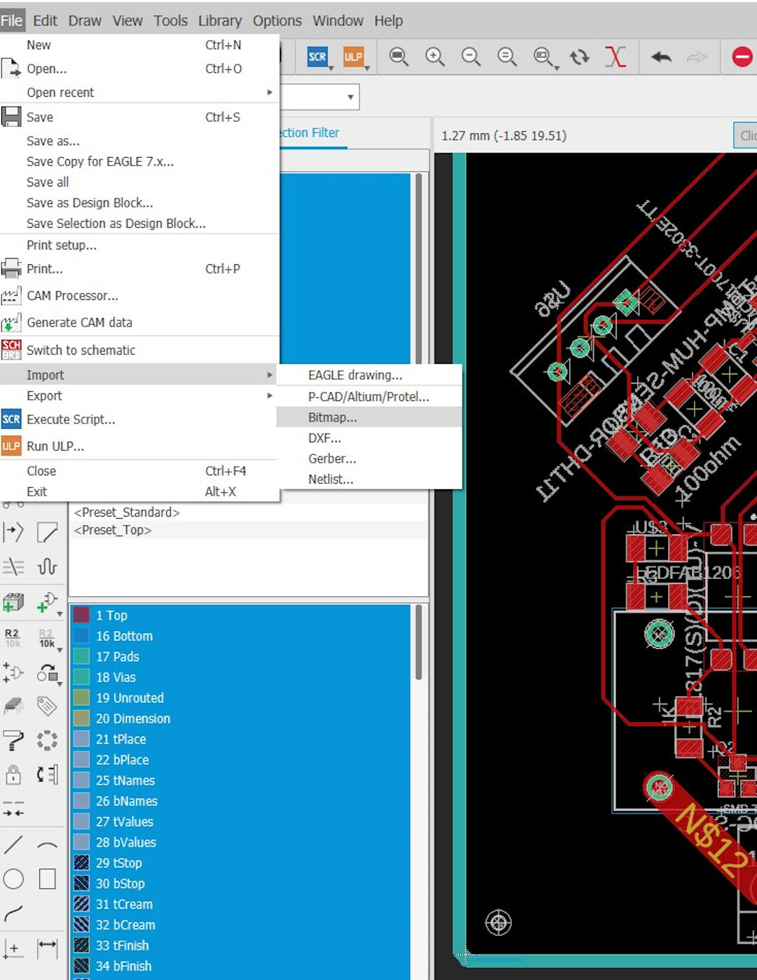
Task: Click the Undo arrow icon
Action: 661,57
